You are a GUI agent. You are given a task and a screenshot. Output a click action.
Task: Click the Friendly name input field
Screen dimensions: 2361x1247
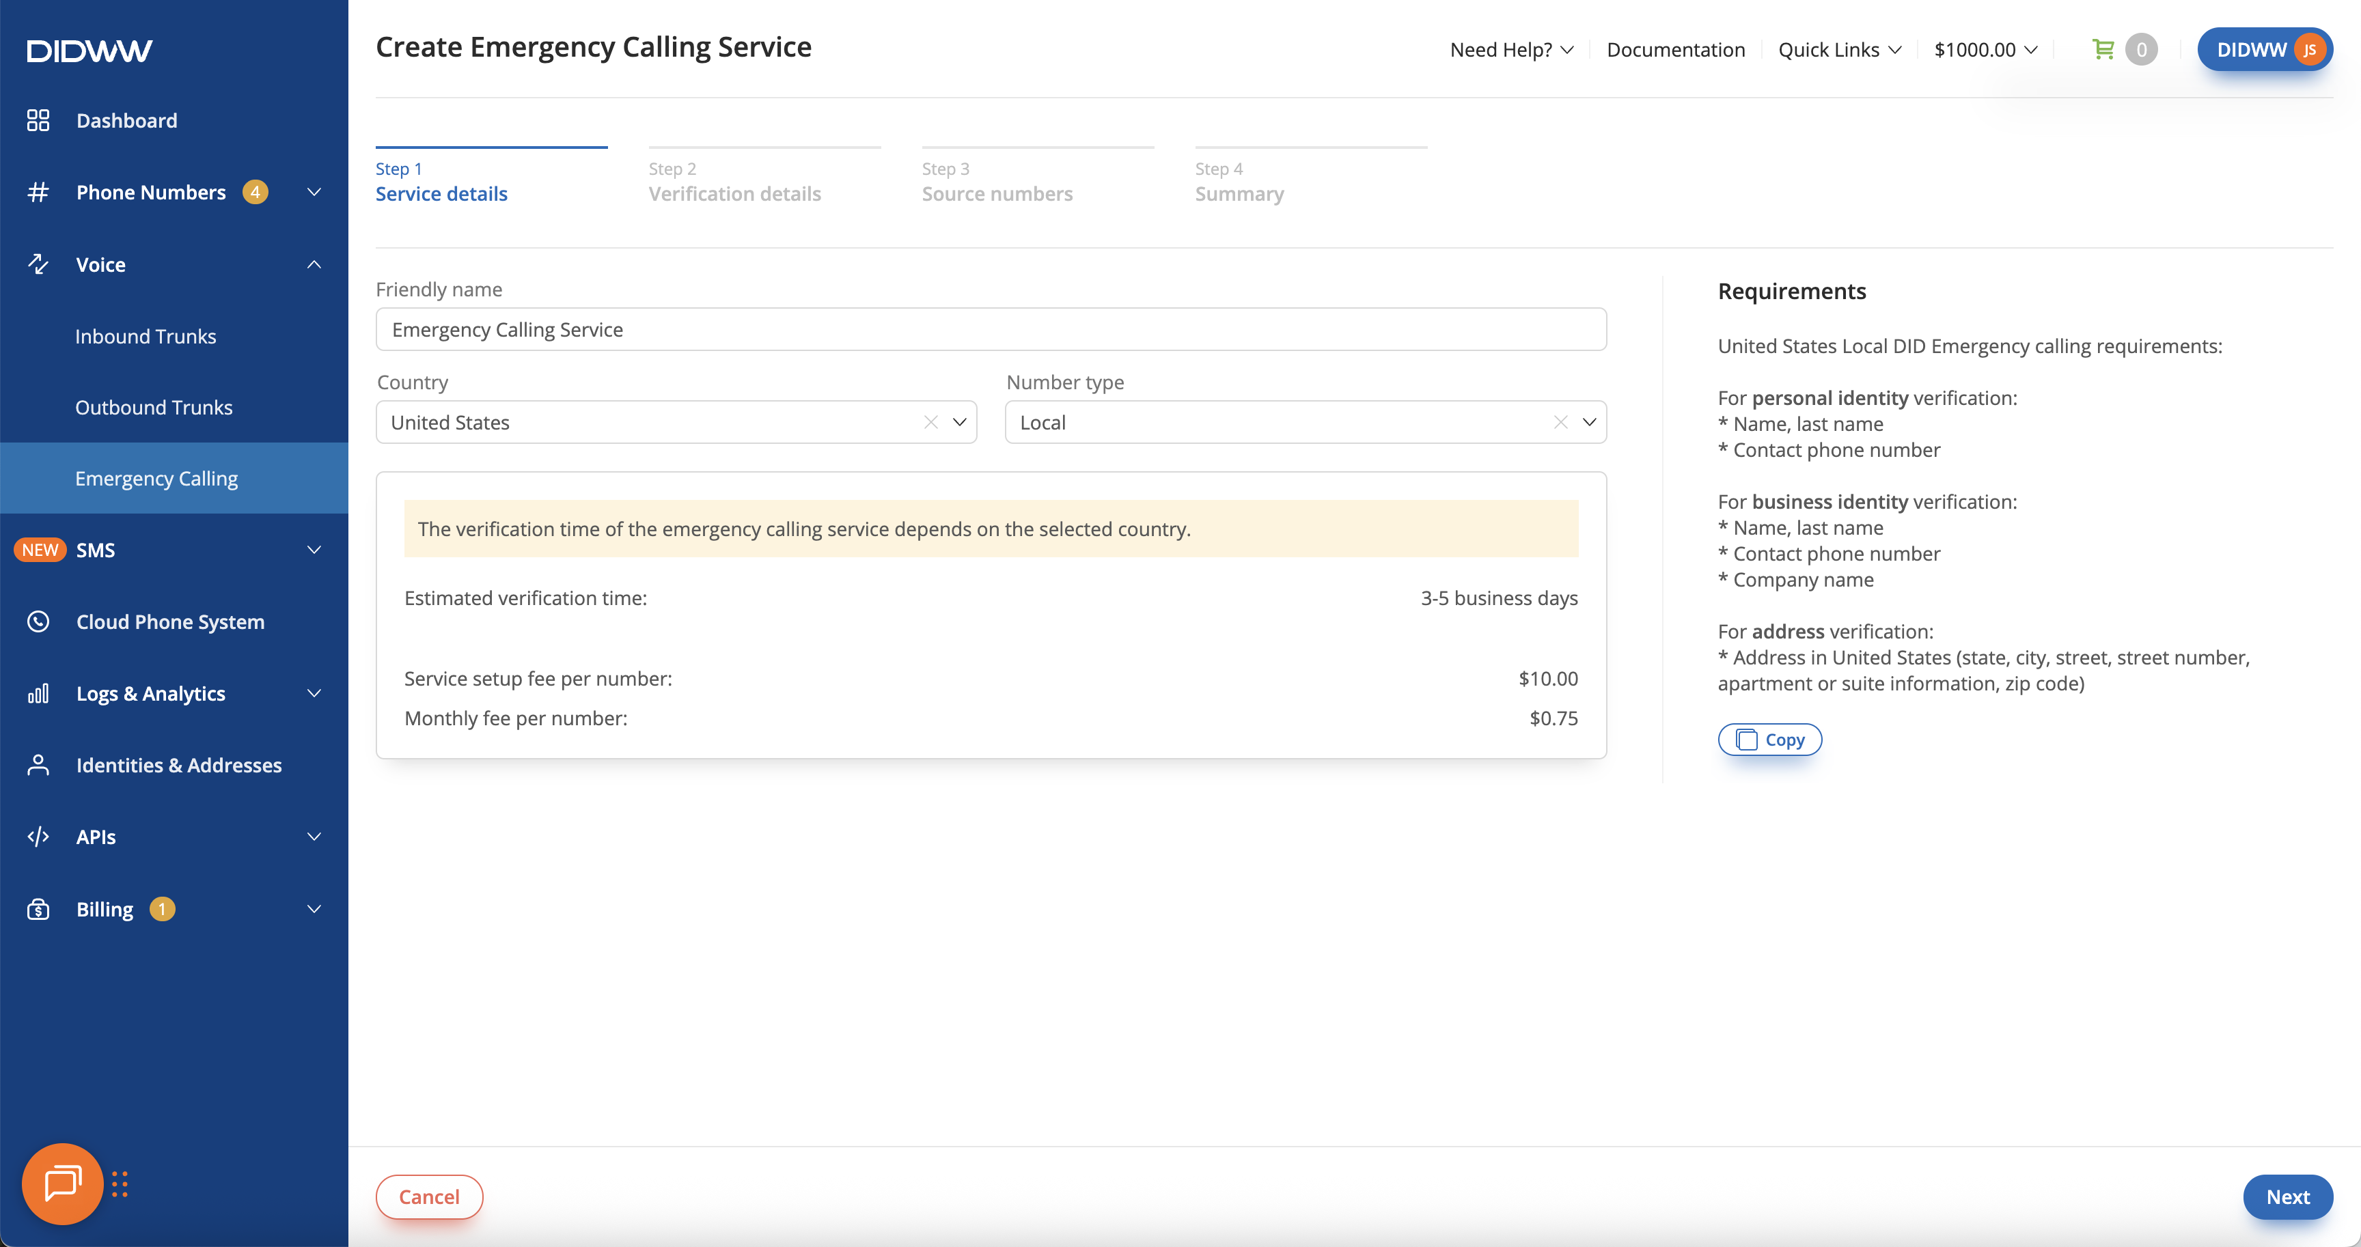990,330
